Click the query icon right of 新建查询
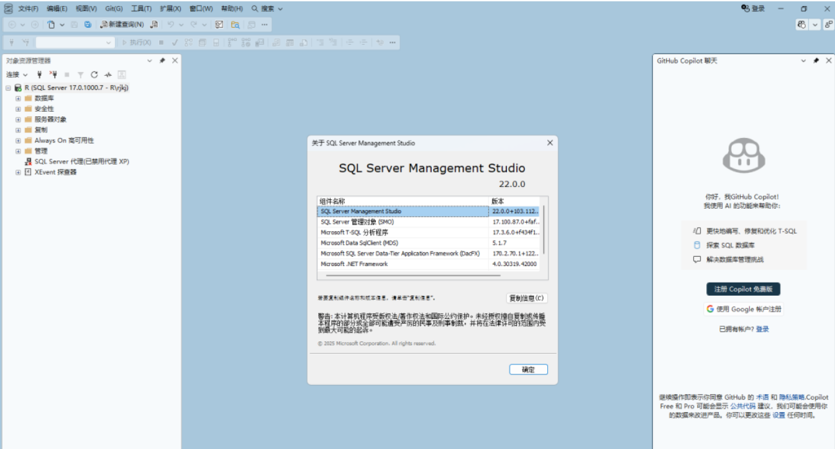The height and width of the screenshot is (449, 835). click(154, 24)
